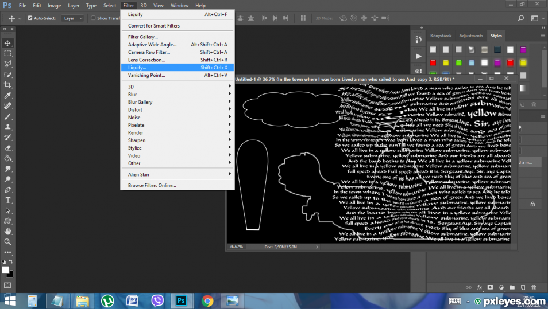
Task: Expand the Blur submenu
Action: pos(177,95)
